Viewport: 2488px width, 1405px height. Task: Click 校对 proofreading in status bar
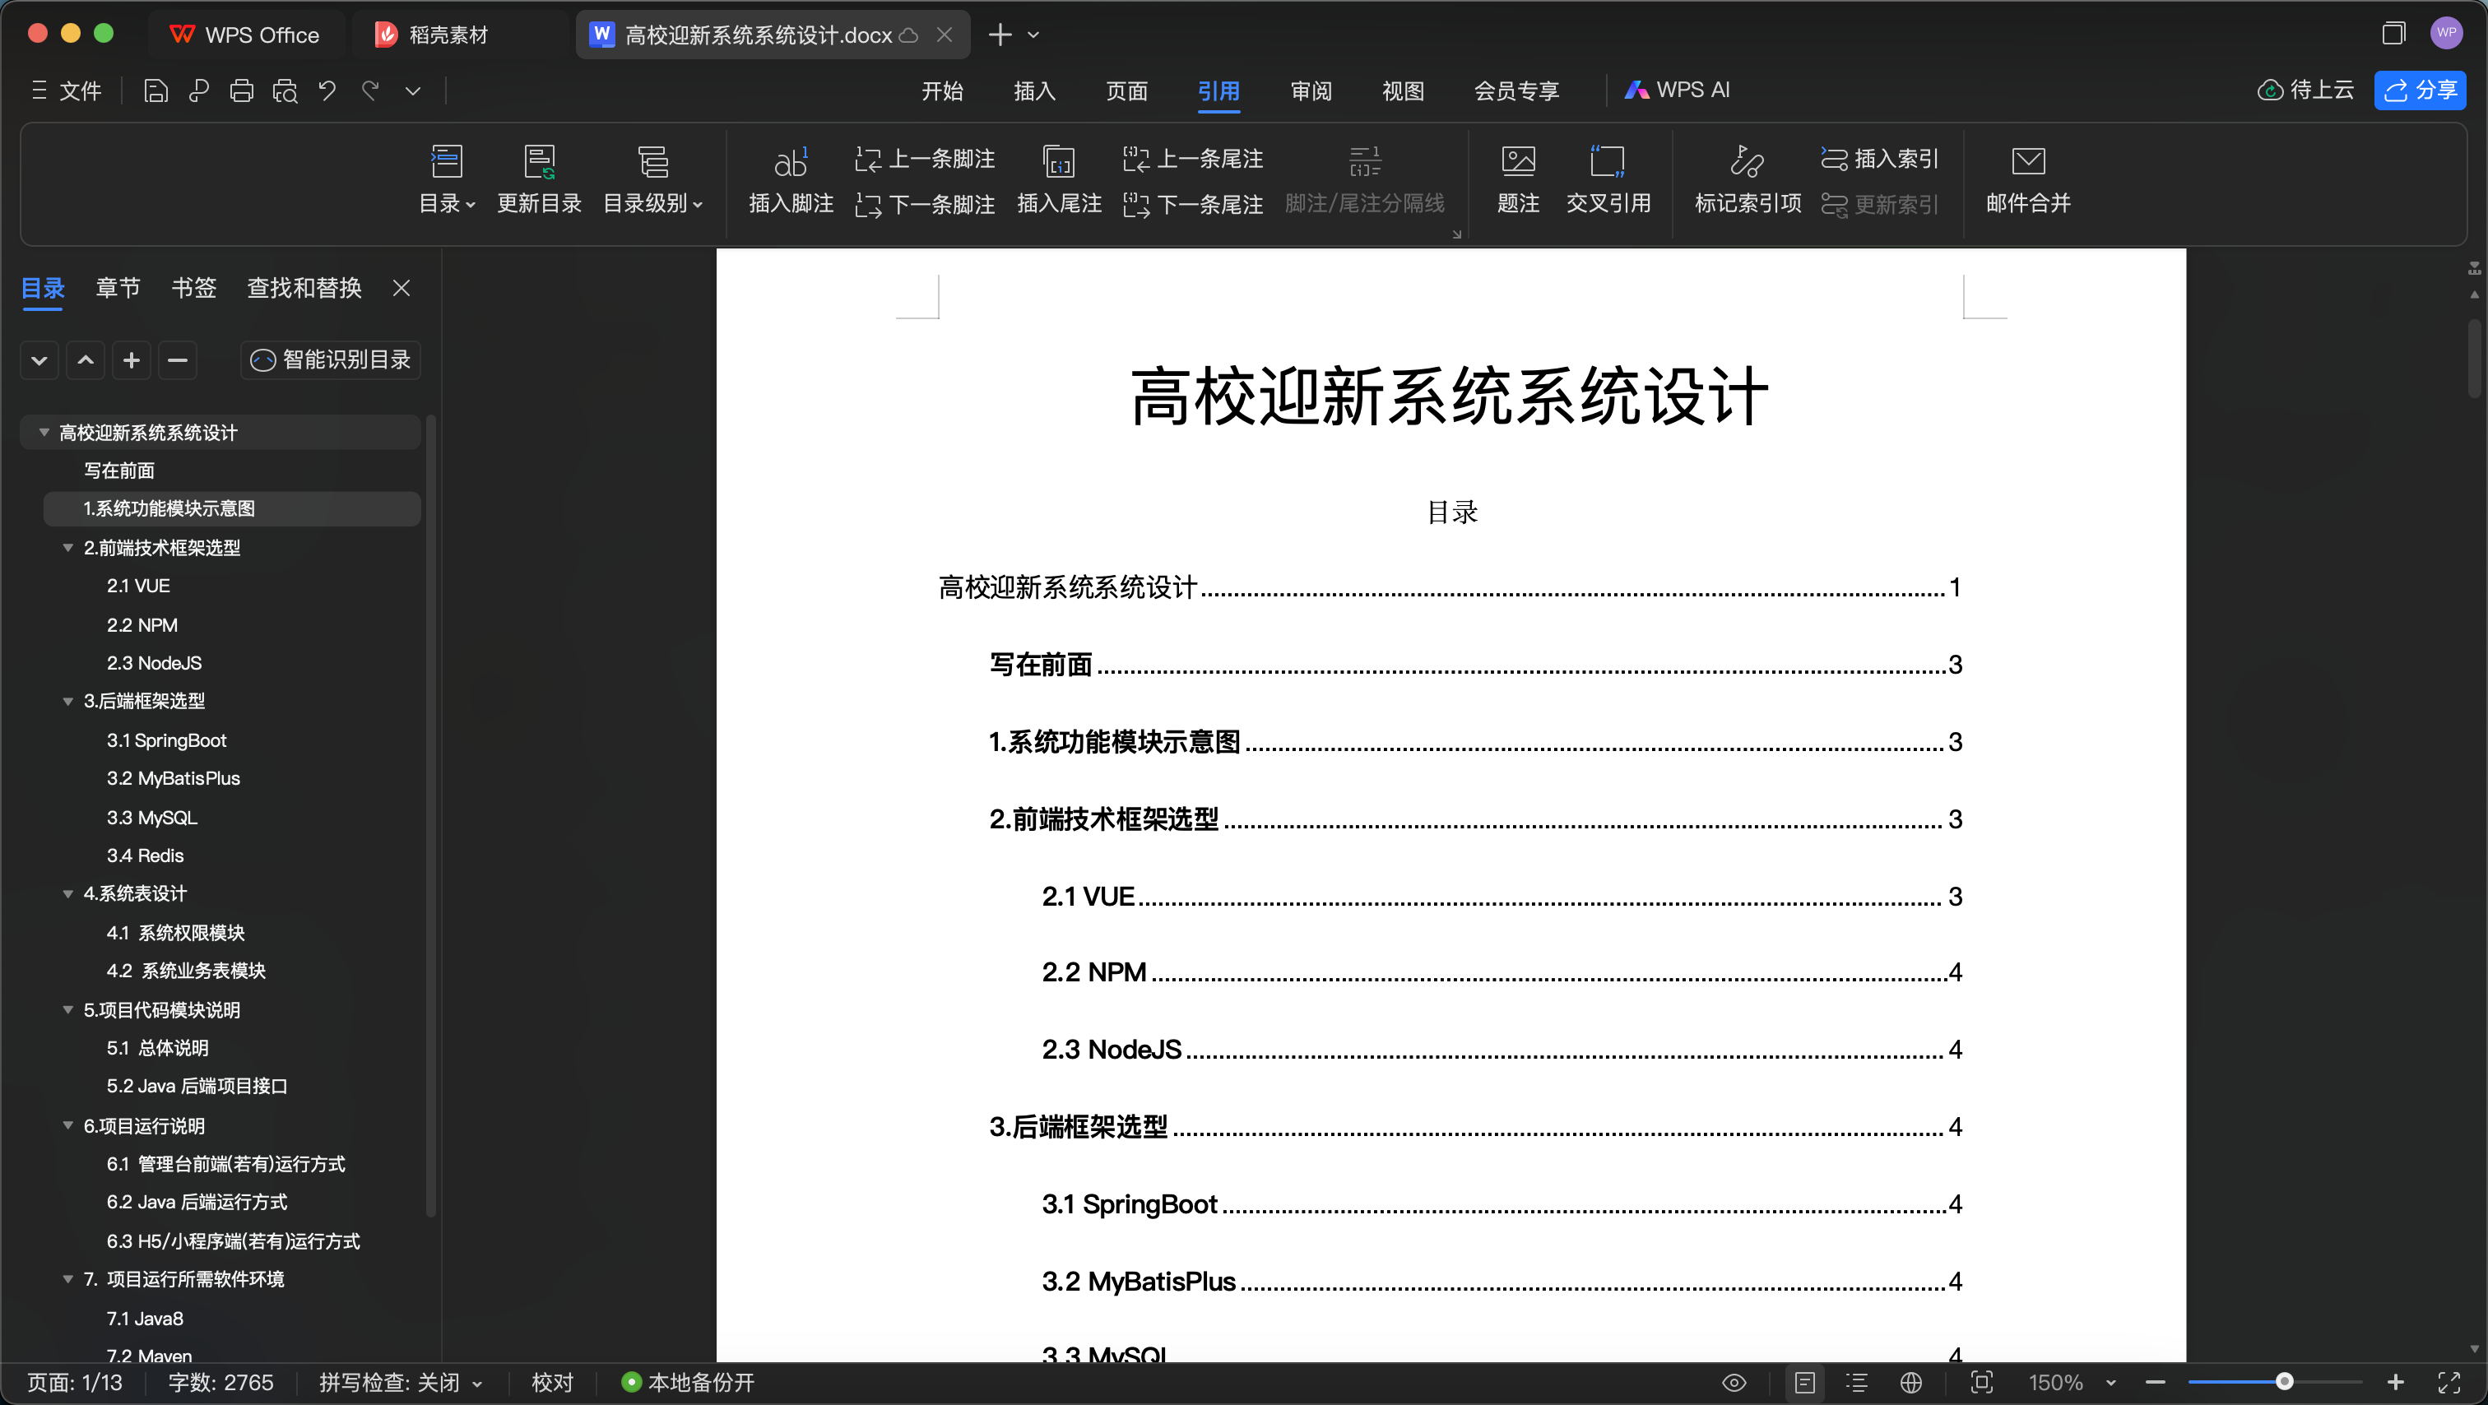click(x=552, y=1382)
